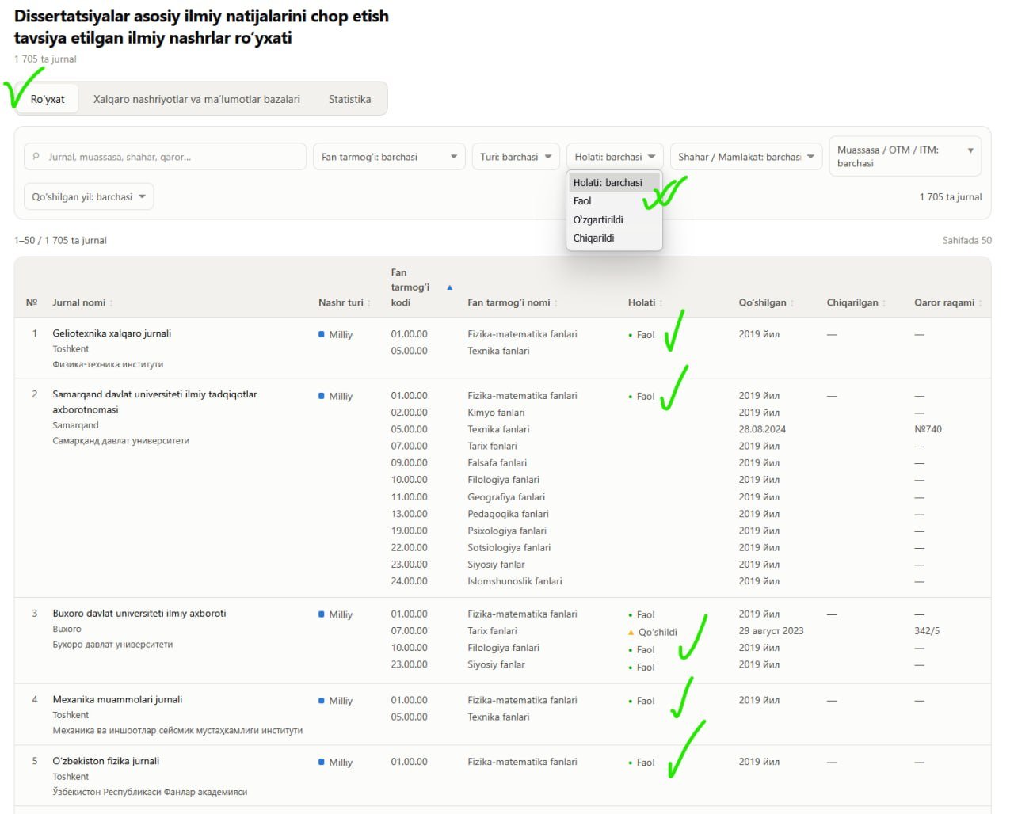The image size is (1014, 814).
Task: Click decision number '№740'
Action: pyautogui.click(x=928, y=429)
